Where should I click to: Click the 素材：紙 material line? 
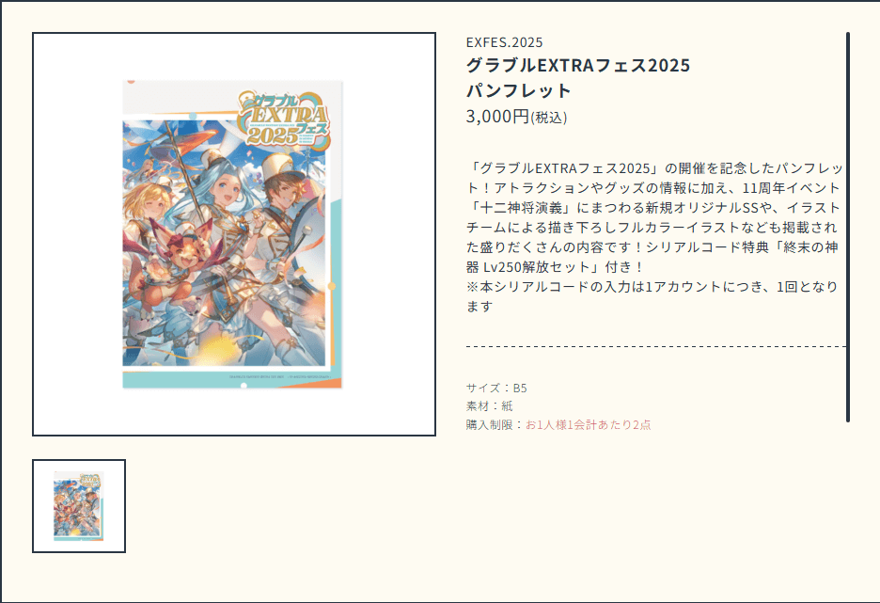coord(490,406)
